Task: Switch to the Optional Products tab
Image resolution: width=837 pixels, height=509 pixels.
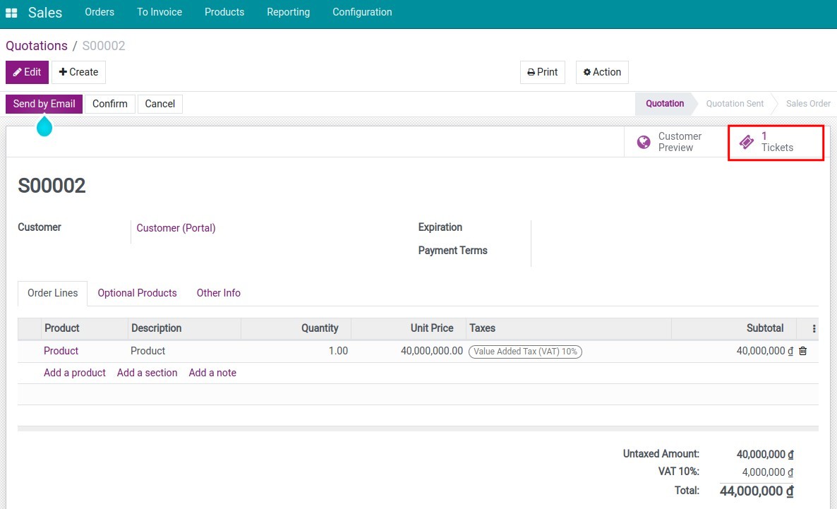Action: point(137,292)
